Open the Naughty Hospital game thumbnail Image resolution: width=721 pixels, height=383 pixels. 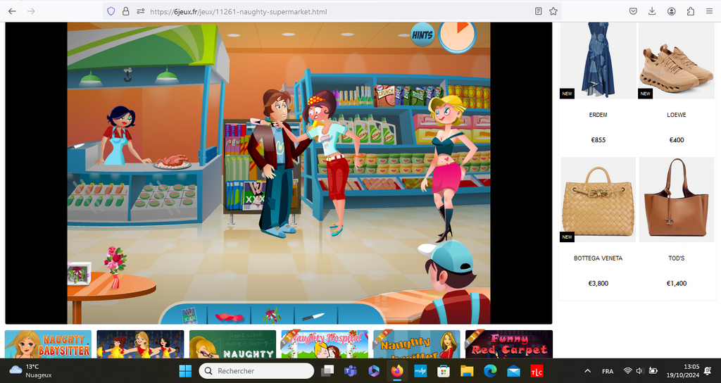click(x=324, y=344)
